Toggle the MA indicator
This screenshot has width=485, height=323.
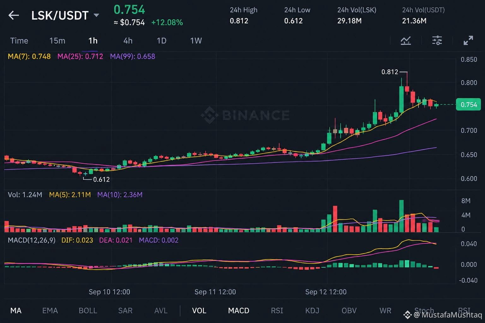click(x=16, y=311)
